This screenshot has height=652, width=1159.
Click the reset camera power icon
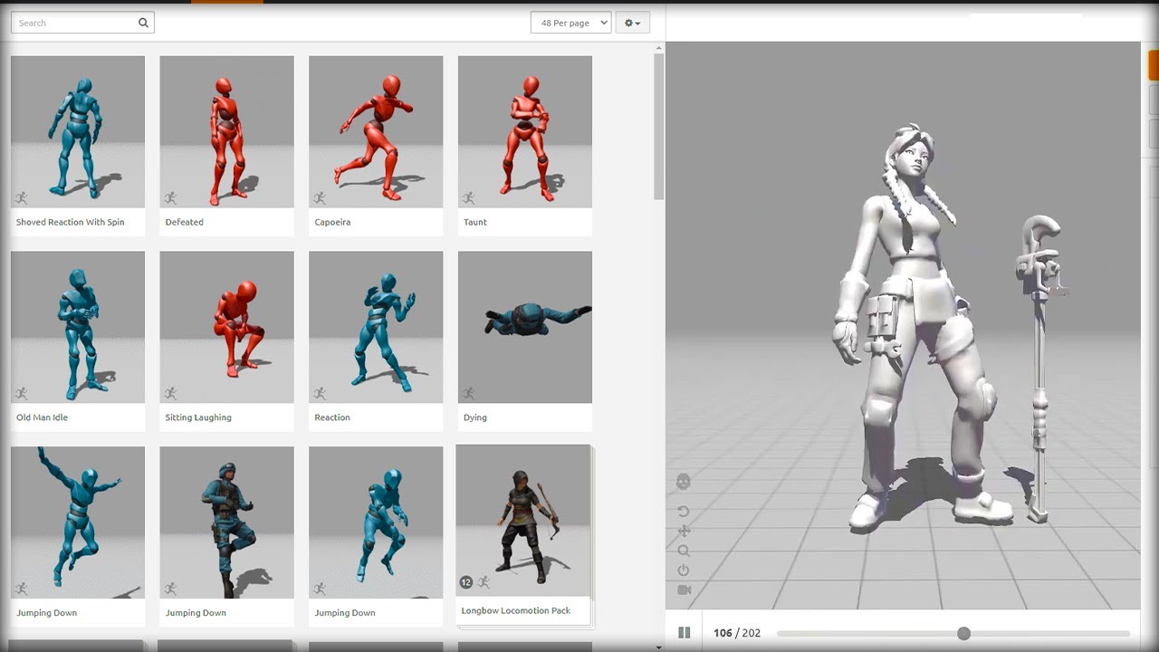coord(684,570)
